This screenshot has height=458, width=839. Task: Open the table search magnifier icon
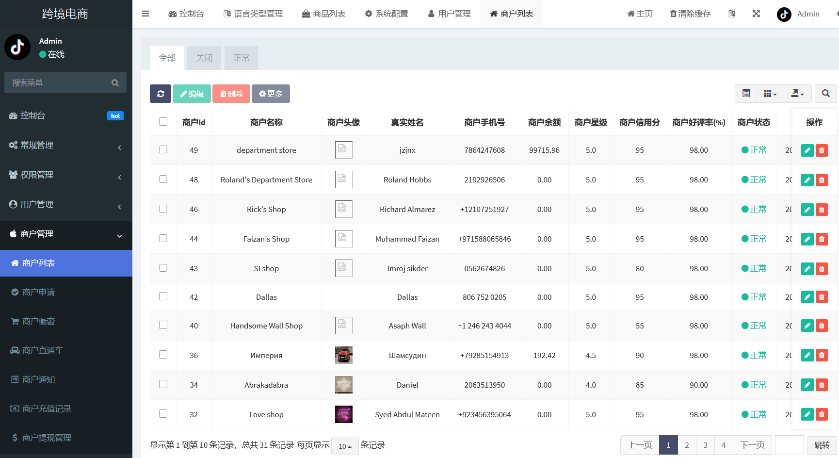(x=825, y=94)
